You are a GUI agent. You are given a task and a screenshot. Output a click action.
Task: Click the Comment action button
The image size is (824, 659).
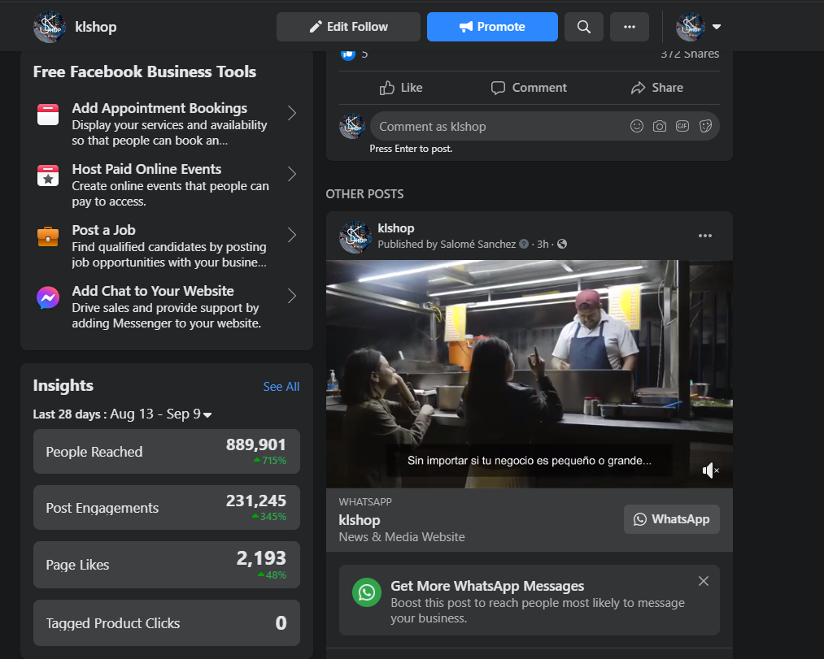pyautogui.click(x=530, y=88)
